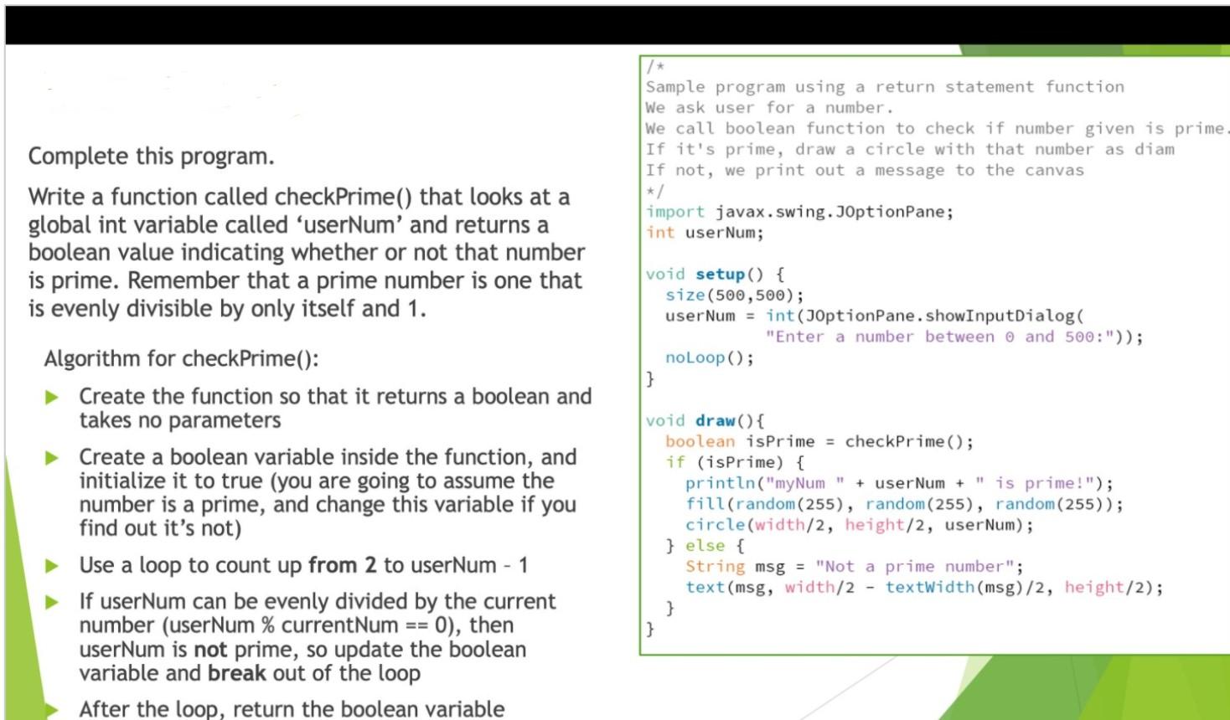The height and width of the screenshot is (720, 1230).
Task: Click the 'noLoop();' statement in setup
Action: click(708, 357)
